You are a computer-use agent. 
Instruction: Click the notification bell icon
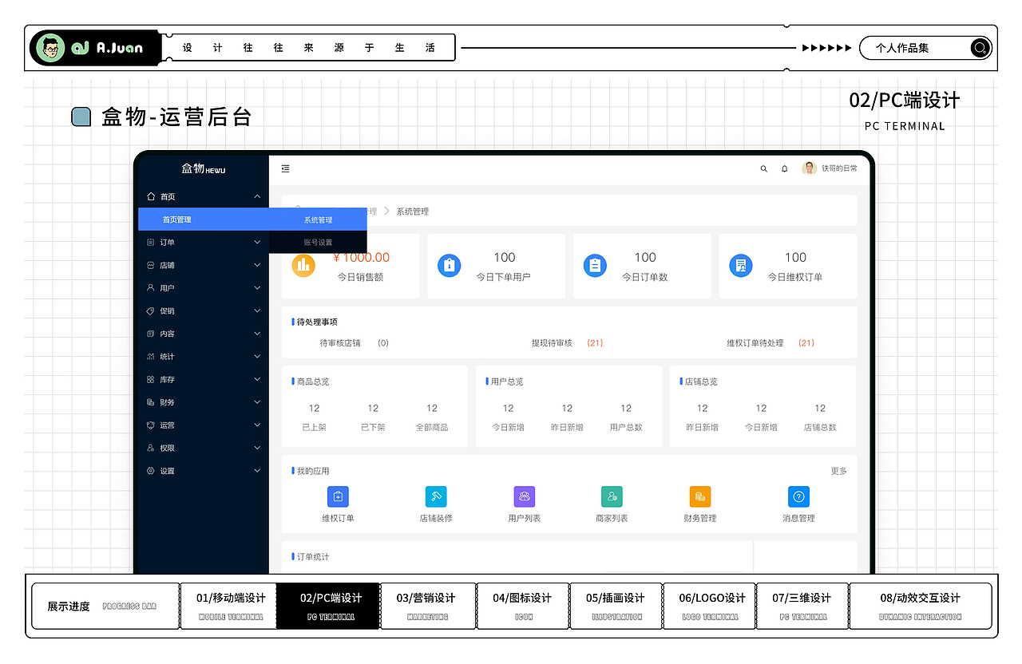pyautogui.click(x=785, y=168)
